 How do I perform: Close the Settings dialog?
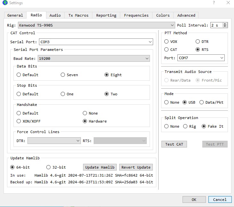pyautogui.click(x=228, y=3)
